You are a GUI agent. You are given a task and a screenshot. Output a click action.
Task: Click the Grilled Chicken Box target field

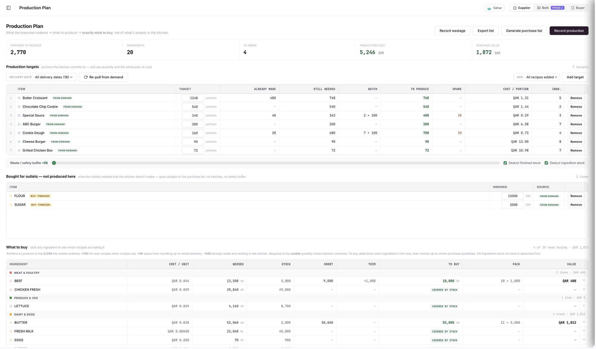193,150
